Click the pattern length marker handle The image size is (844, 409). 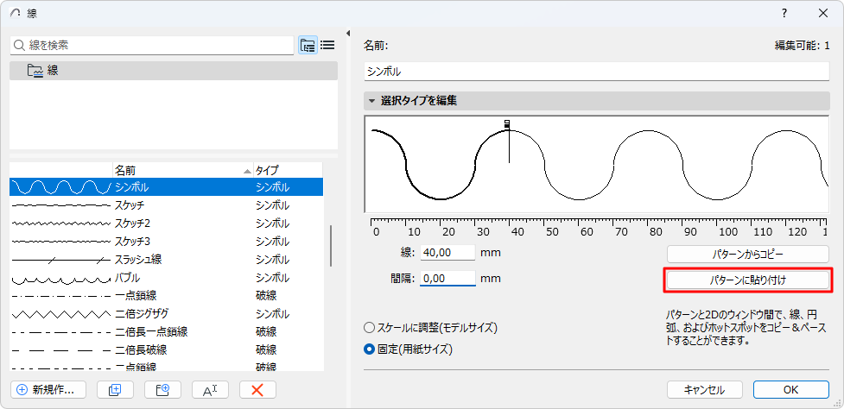(x=507, y=124)
